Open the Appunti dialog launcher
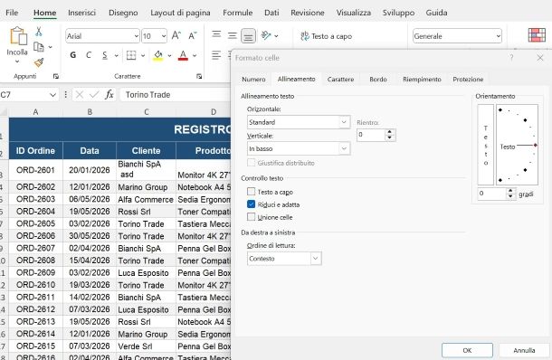Screen dimensions: 552x360 (x=55, y=76)
